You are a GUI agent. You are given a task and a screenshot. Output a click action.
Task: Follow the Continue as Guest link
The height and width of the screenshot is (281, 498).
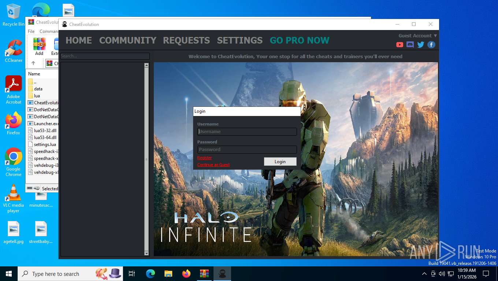tap(213, 165)
